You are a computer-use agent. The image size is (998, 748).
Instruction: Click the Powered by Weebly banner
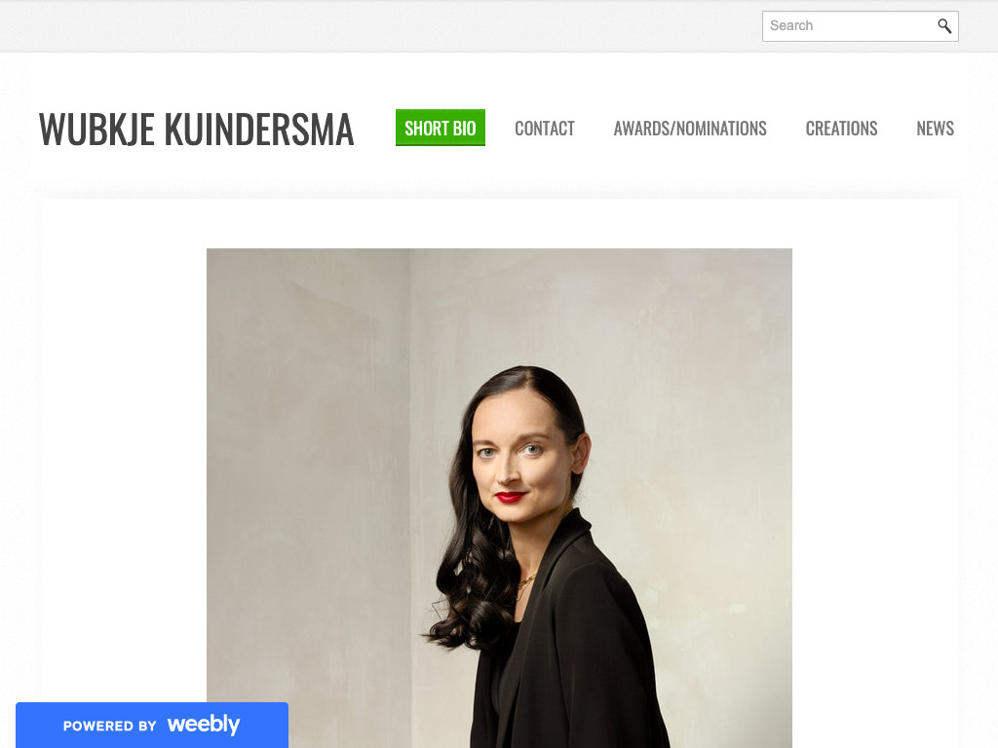click(152, 725)
